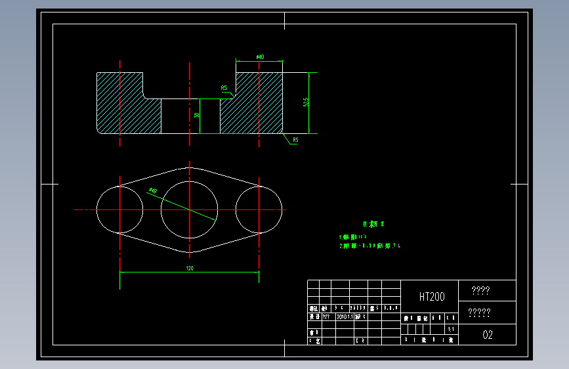The image size is (569, 369).
Task: Select drawing number 02
Action: (488, 335)
